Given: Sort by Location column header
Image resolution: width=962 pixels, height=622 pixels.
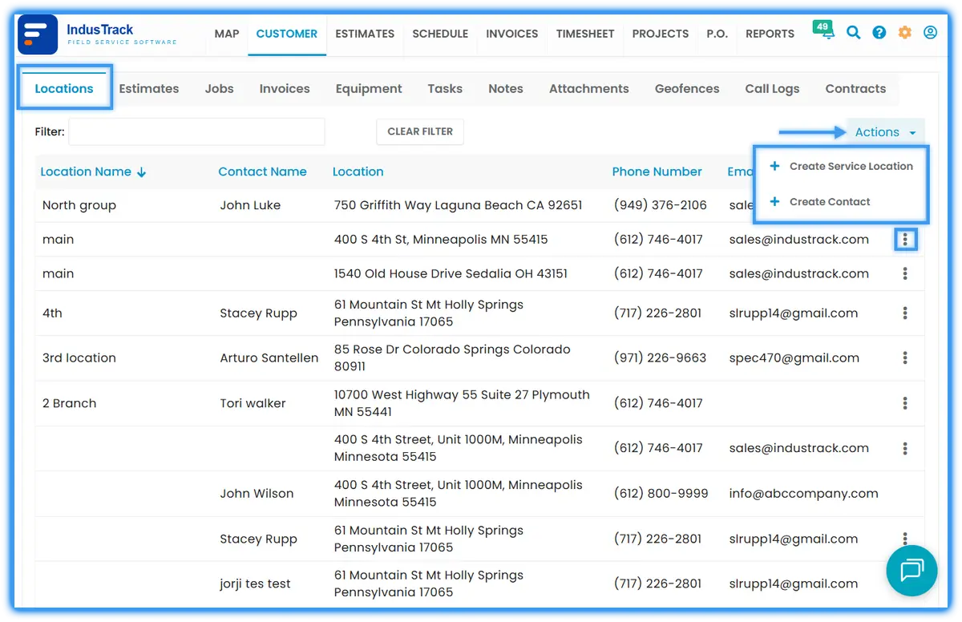Looking at the screenshot, I should (358, 172).
